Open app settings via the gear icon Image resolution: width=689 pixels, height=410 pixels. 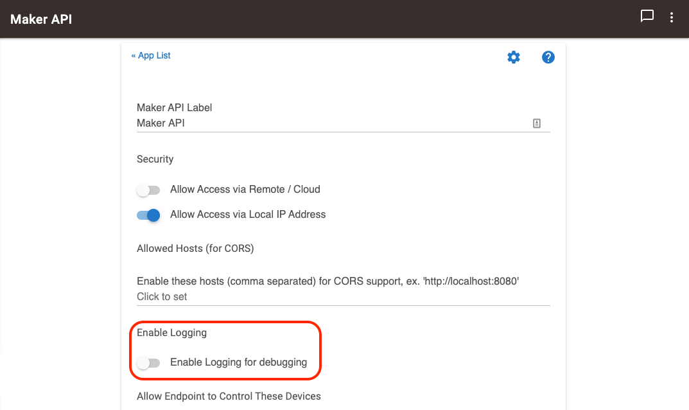513,57
